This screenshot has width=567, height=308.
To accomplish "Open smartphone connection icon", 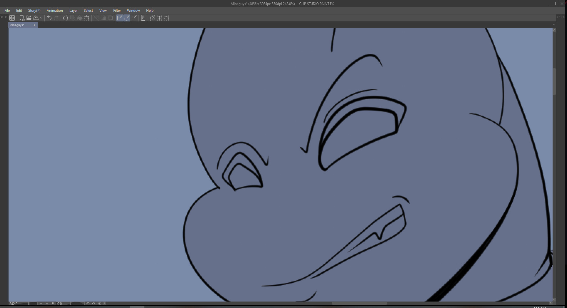I will coord(143,18).
